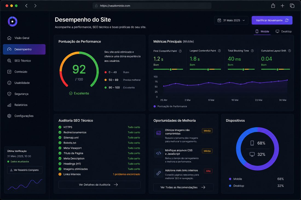Click the HTTPS check icon
The height and width of the screenshot is (200, 301).
60,127
